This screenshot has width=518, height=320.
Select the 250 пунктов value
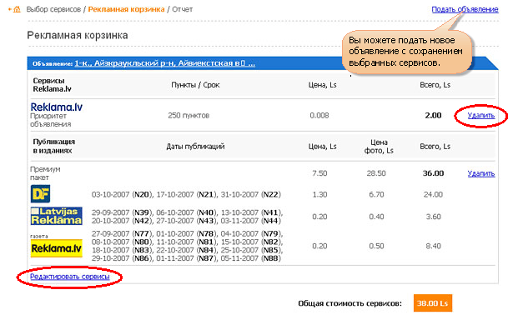pyautogui.click(x=189, y=116)
